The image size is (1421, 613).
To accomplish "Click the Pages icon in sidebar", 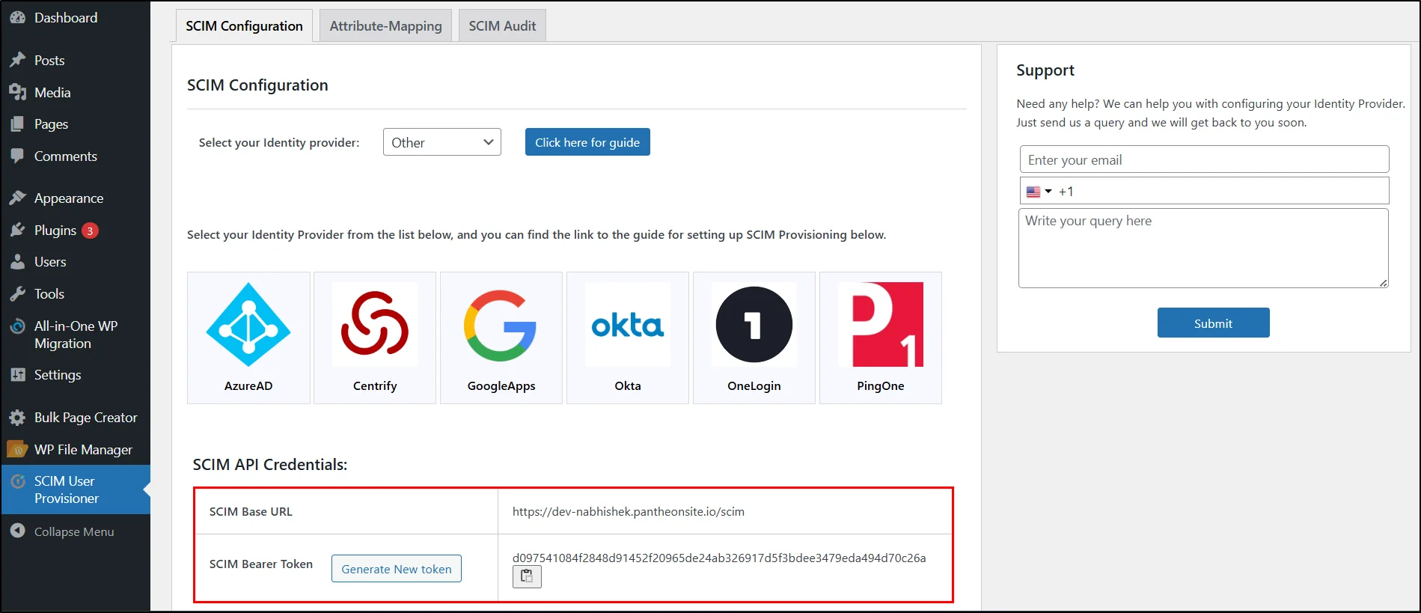I will click(17, 123).
